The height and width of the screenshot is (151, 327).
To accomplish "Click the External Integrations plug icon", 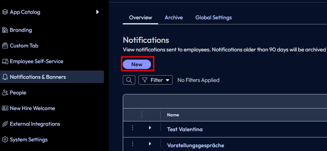I will [5, 124].
